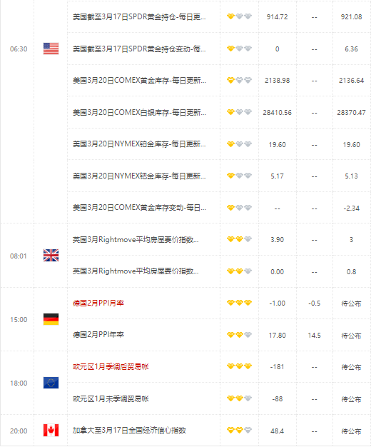
Task: Click the United Kingdom flag icon
Action: pos(51,256)
